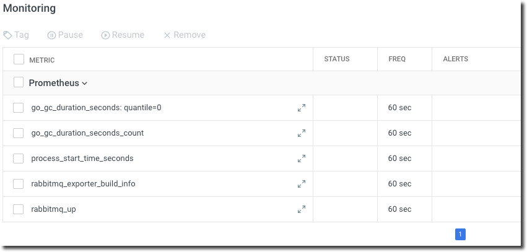Expand the rabbitmq_up metric chart
Screen dimensions: 527x252
302,209
